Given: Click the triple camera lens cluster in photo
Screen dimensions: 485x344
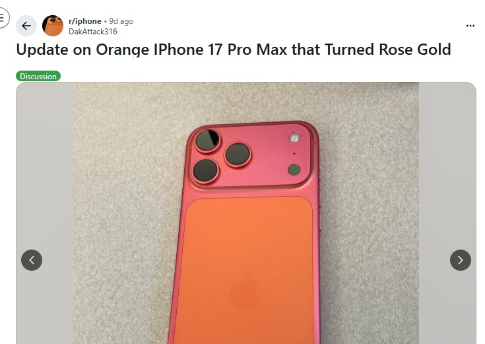Looking at the screenshot, I should click(x=222, y=156).
